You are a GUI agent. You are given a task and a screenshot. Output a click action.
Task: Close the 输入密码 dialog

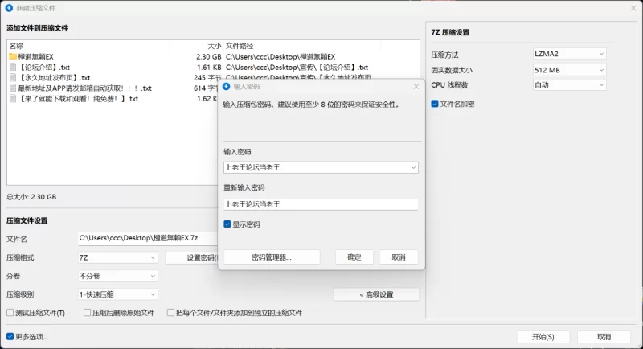tap(416, 87)
